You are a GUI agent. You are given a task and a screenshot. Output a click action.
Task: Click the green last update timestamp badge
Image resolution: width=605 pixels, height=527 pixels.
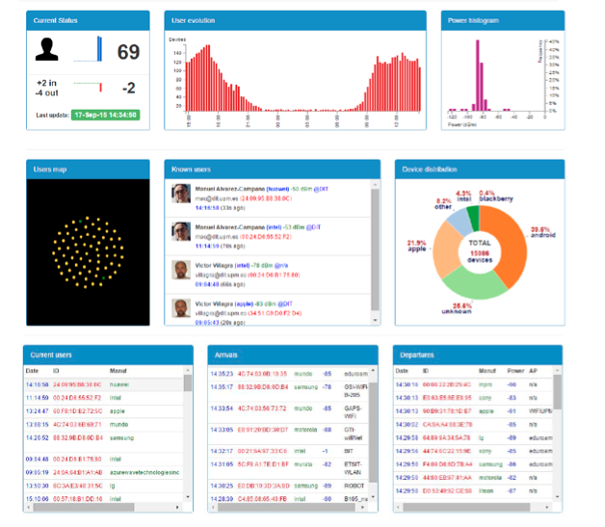tap(103, 115)
